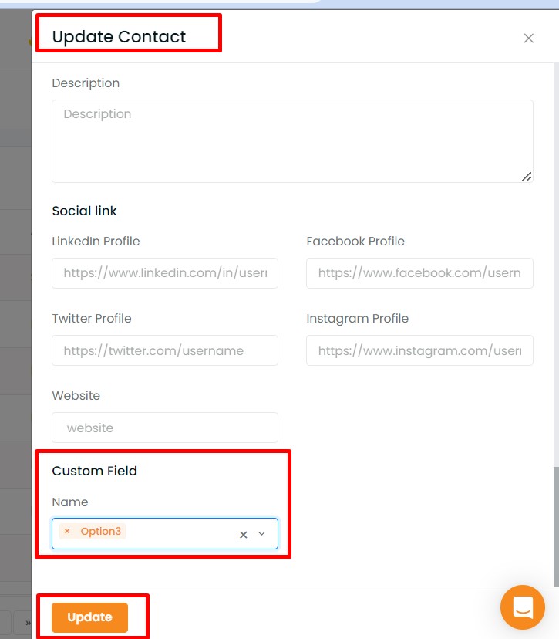Click the Update button

89,617
